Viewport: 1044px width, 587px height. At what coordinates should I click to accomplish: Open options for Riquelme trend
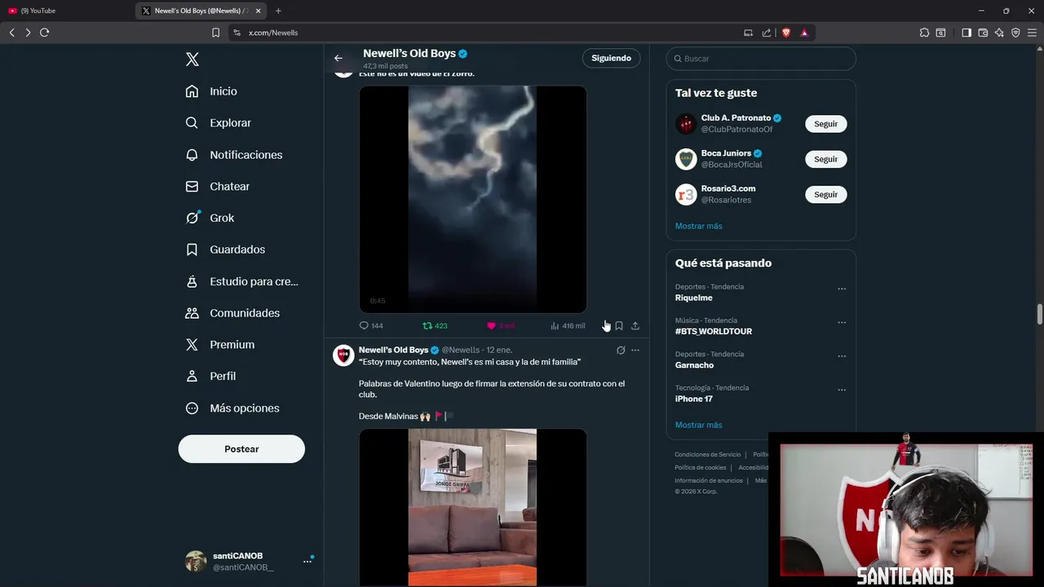coord(842,289)
